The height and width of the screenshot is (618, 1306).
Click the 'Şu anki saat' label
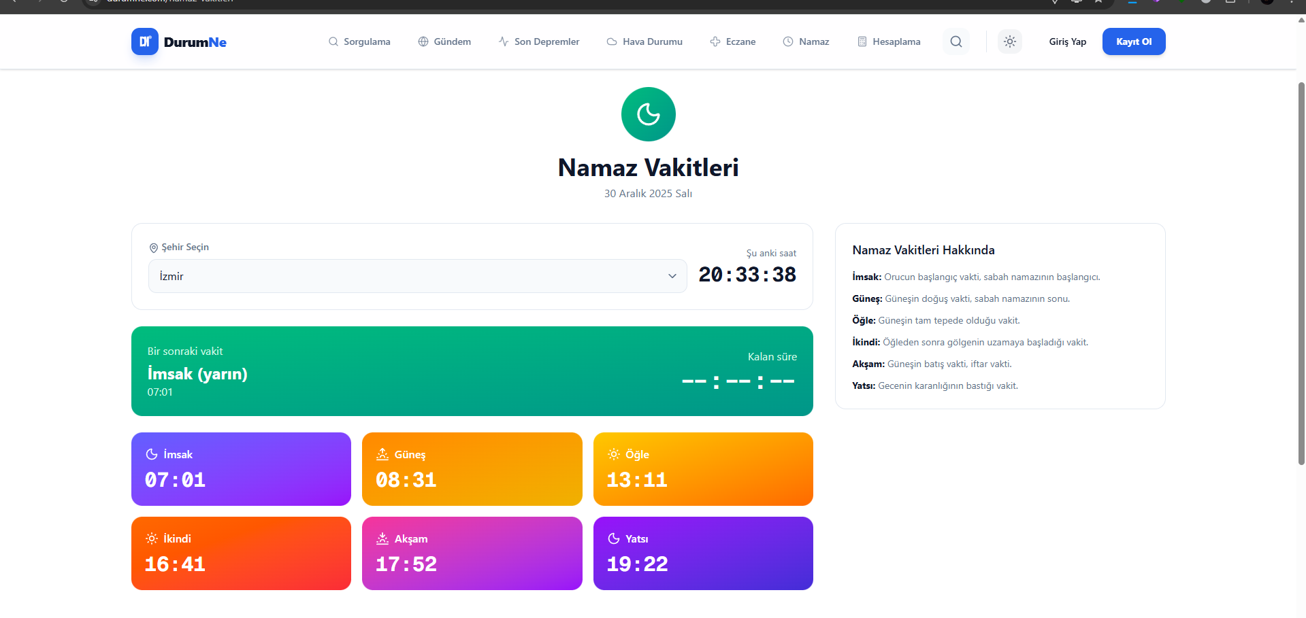[x=771, y=254]
